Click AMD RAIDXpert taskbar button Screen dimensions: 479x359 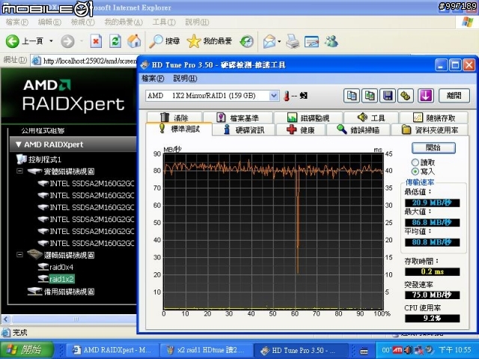click(x=112, y=350)
